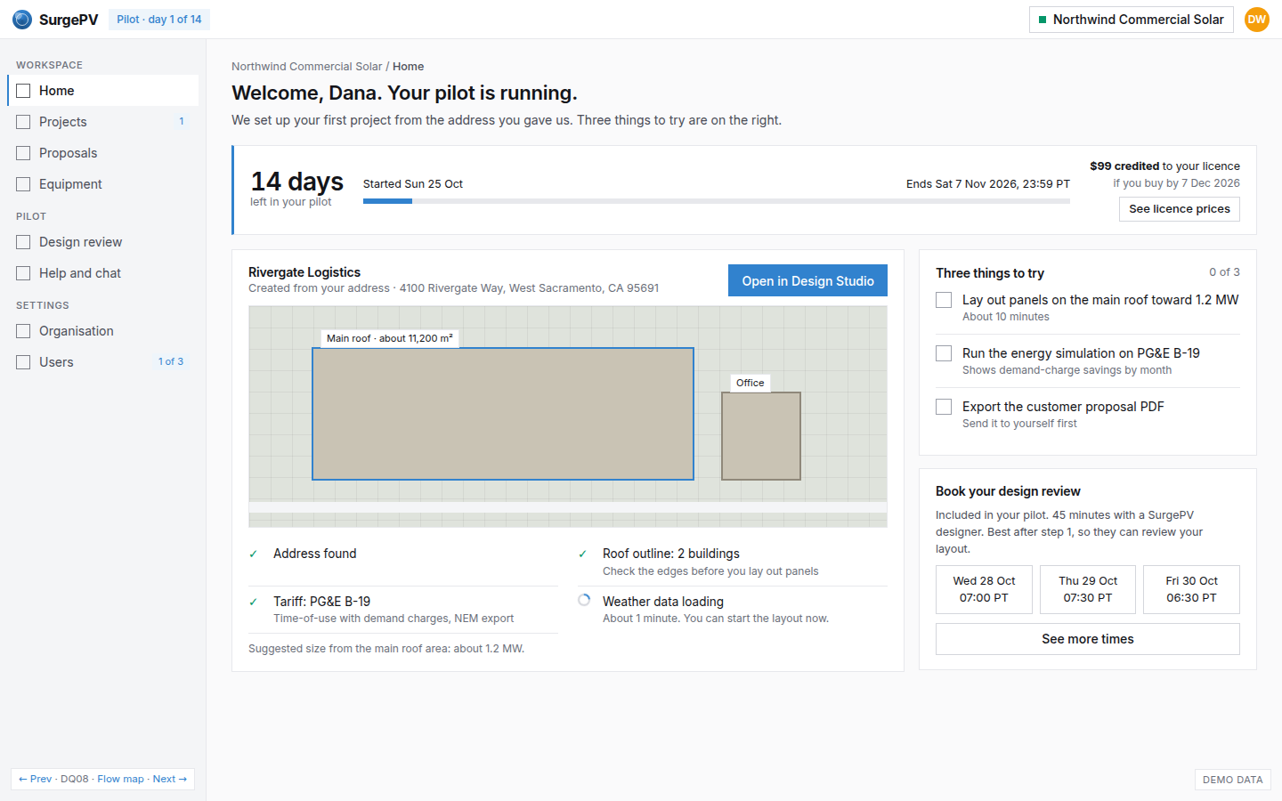
Task: Open the Organisation settings page
Action: coord(103,331)
